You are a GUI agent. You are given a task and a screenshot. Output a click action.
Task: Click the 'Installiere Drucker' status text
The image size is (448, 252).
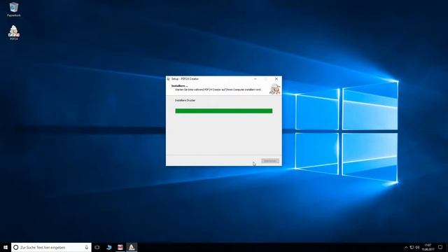[x=185, y=100]
